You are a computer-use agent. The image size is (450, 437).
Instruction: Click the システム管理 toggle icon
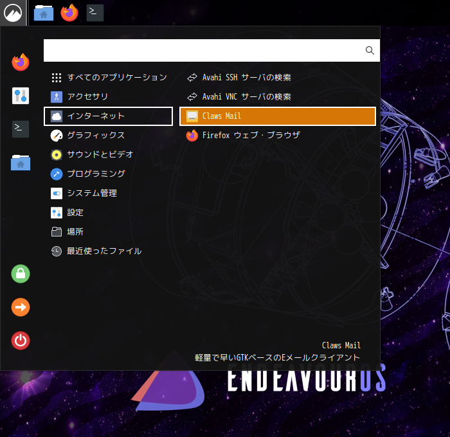57,193
